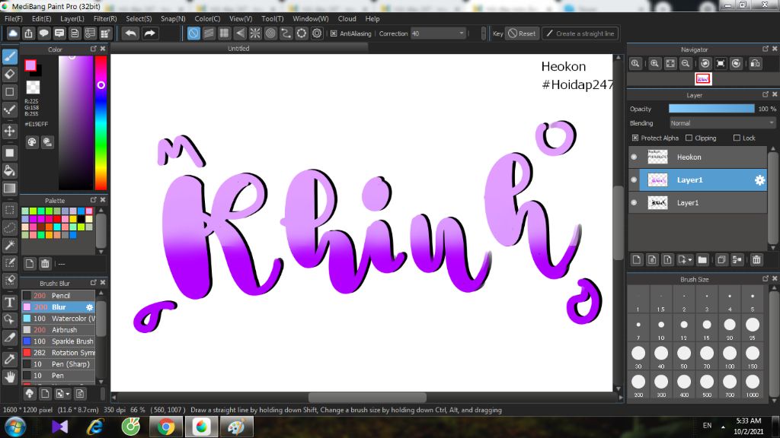Enable radial snap icon
This screenshot has width=780, height=438.
coord(255,33)
